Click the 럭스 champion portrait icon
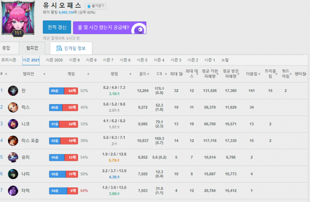 coord(13,107)
